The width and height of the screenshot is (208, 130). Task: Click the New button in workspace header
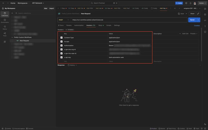click(46, 8)
